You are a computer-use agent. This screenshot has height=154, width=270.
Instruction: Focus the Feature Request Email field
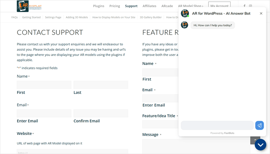click(x=160, y=98)
